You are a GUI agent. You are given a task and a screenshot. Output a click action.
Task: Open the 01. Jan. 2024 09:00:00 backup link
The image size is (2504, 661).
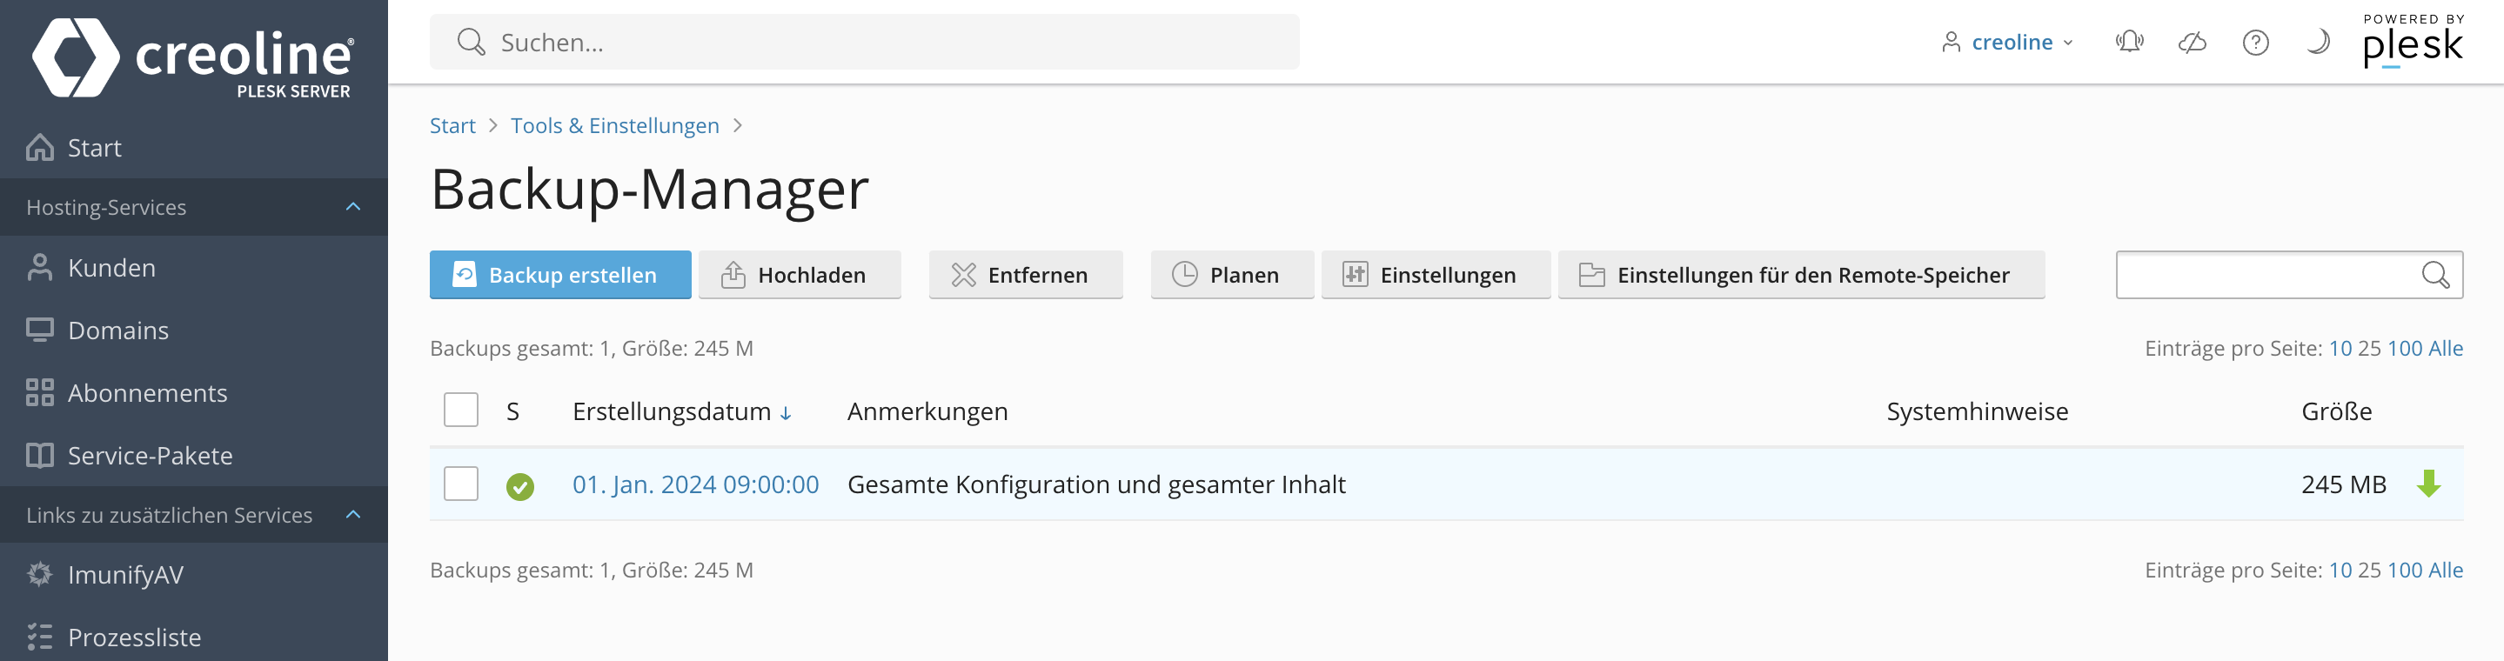[x=695, y=484]
